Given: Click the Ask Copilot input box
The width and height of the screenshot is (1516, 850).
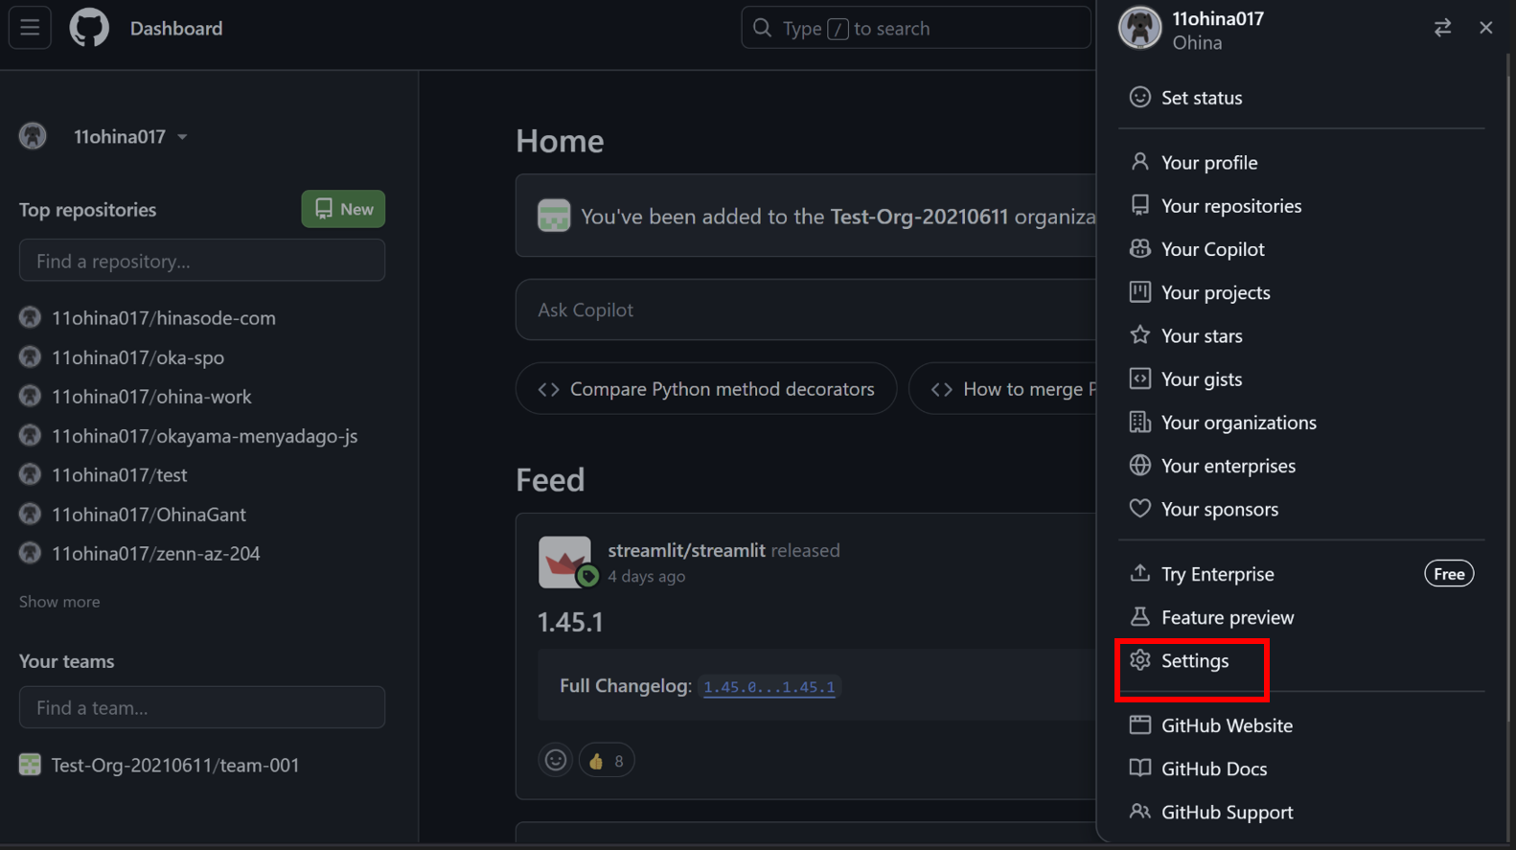Looking at the screenshot, I should pyautogui.click(x=807, y=310).
